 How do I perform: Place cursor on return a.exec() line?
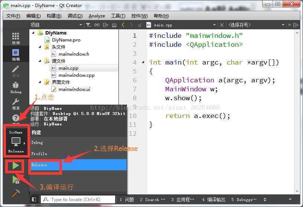click(x=198, y=116)
